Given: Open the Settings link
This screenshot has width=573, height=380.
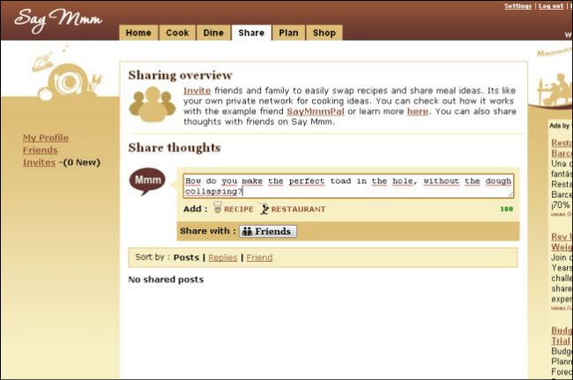Looking at the screenshot, I should point(517,6).
